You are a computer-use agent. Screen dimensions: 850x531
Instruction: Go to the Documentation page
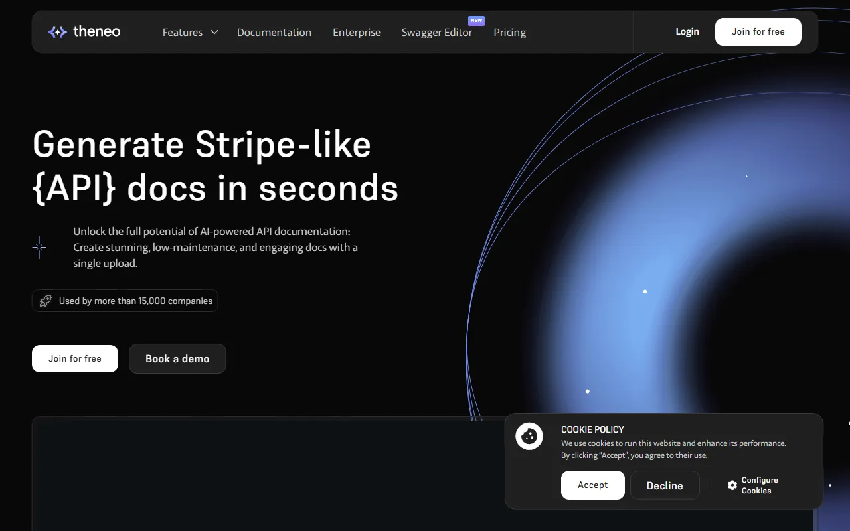point(274,32)
